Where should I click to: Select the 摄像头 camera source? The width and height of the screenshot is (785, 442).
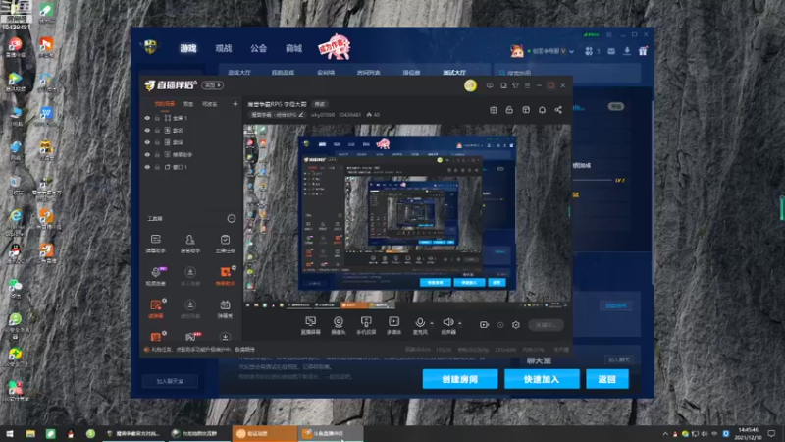tap(339, 325)
